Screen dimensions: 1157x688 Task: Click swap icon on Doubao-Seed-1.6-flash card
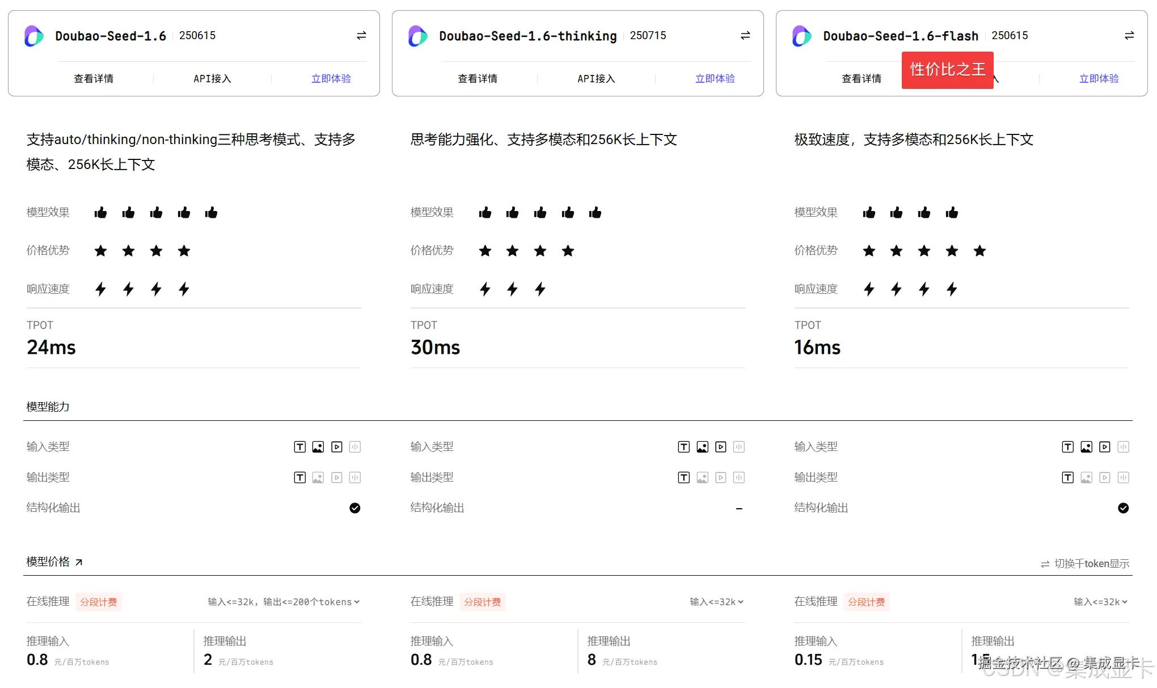pos(1129,36)
